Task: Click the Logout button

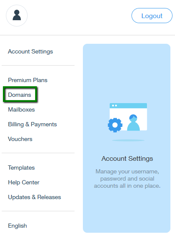Action: pos(152,16)
